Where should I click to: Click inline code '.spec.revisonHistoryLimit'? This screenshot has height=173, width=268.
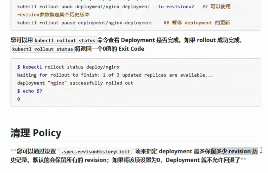(95, 152)
